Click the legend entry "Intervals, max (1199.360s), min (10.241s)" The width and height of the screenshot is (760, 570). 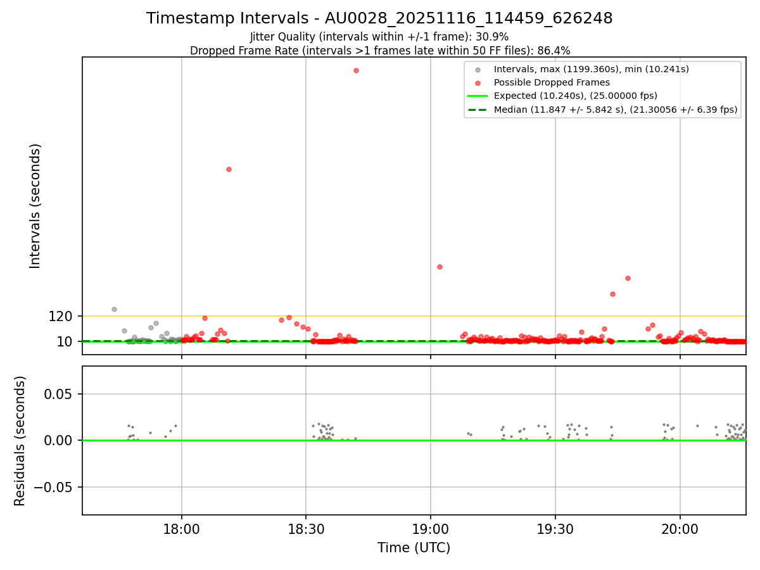tap(591, 69)
